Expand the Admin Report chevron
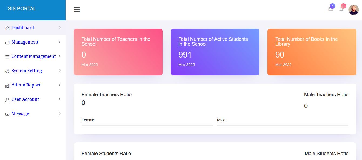The height and width of the screenshot is (160, 362). point(59,85)
